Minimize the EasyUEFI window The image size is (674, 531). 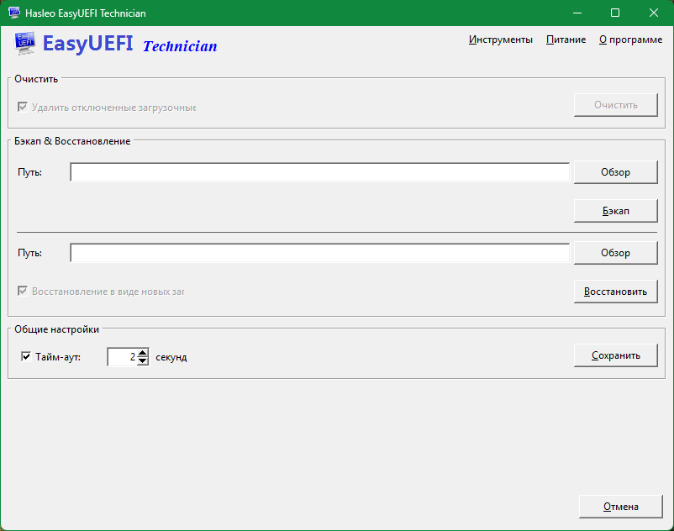point(577,13)
